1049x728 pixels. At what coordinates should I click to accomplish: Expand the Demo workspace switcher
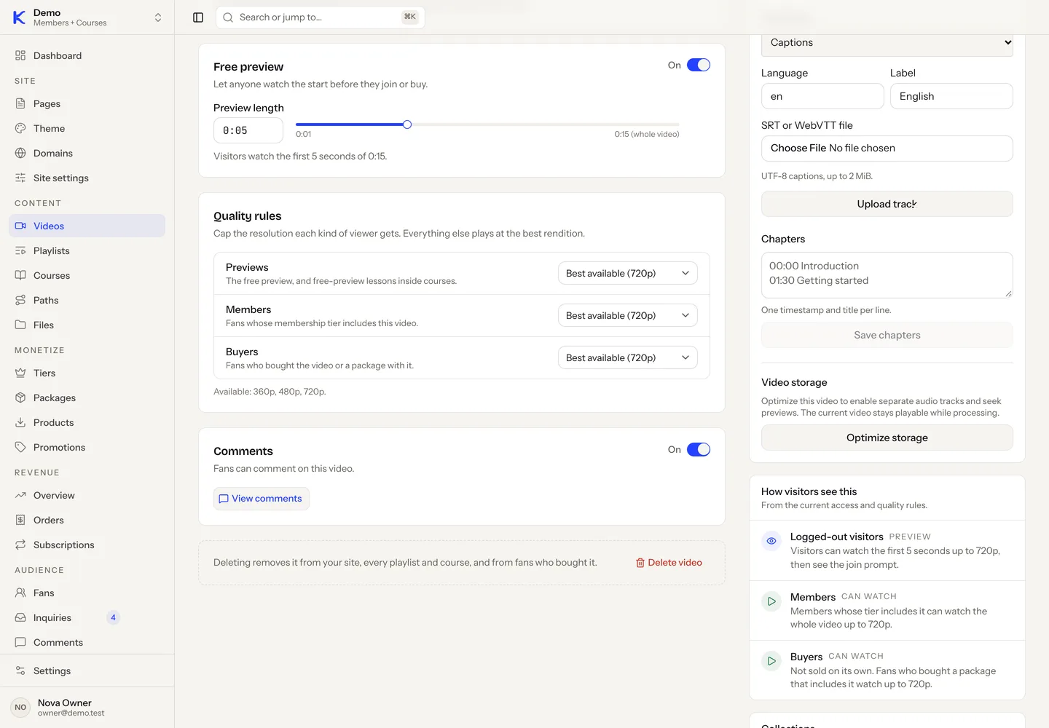point(87,17)
